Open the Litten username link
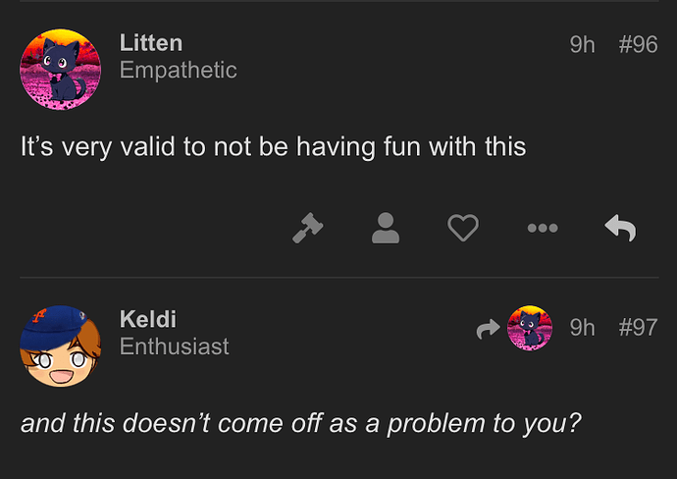Screen dimensions: 677x479 (x=151, y=43)
